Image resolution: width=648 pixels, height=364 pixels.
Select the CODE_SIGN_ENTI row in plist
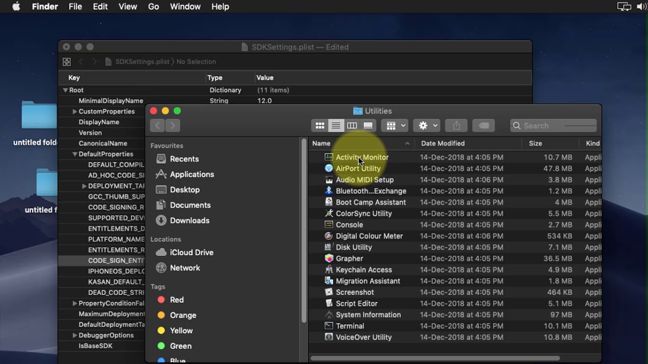(102, 260)
